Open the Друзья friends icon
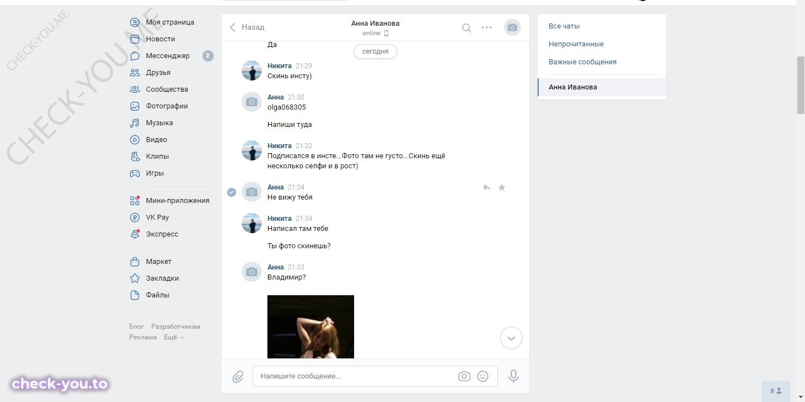Screen dimensions: 805x402 (x=135, y=73)
